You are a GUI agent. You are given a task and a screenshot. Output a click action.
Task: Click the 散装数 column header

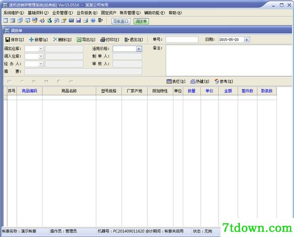267,91
